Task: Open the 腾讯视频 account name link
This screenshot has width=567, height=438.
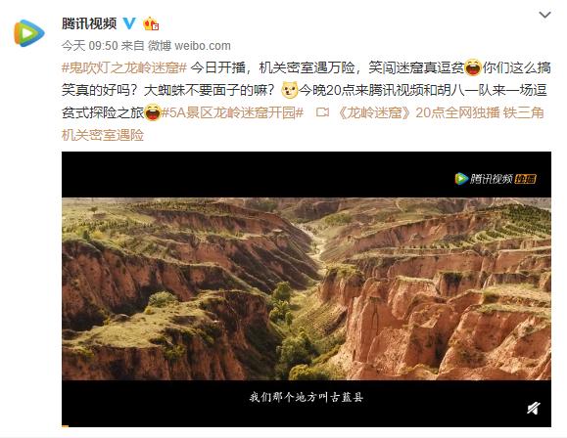Action: 89,23
